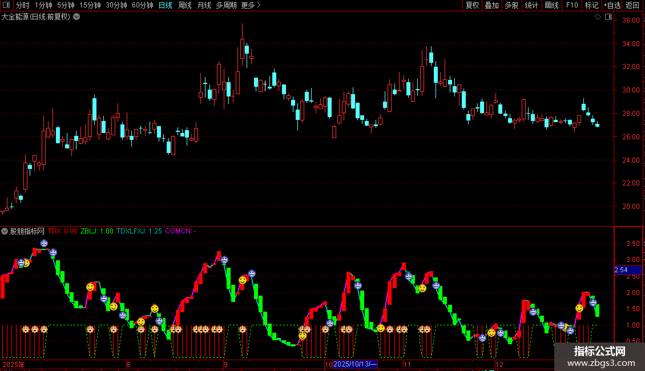The height and width of the screenshot is (371, 645).
Task: Select the 15分钟 period
Action: [90, 5]
